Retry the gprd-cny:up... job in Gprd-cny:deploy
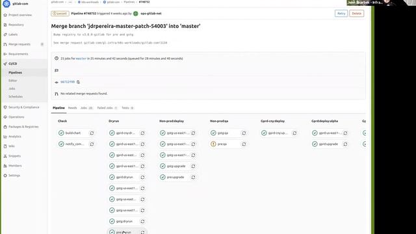The image size is (416, 234). tap(294, 133)
